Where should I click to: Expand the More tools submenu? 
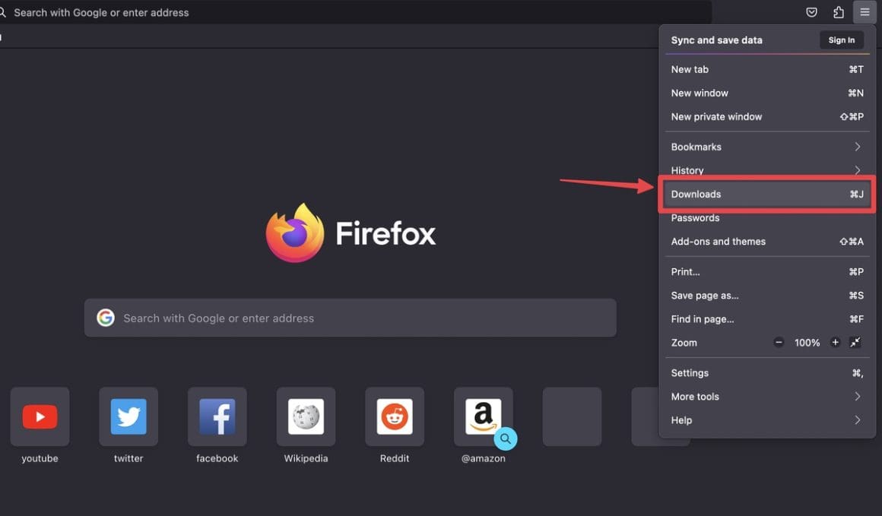coord(766,396)
